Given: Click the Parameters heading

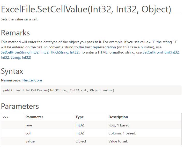Looking at the screenshot, I should 20,106.
